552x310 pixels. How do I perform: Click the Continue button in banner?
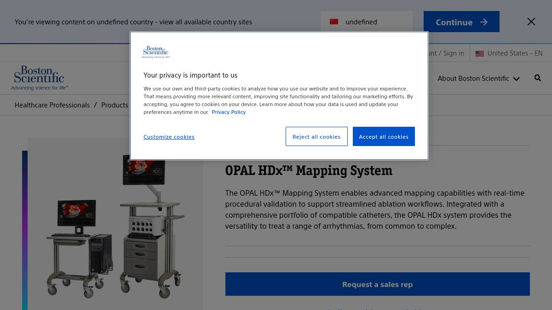click(x=461, y=22)
